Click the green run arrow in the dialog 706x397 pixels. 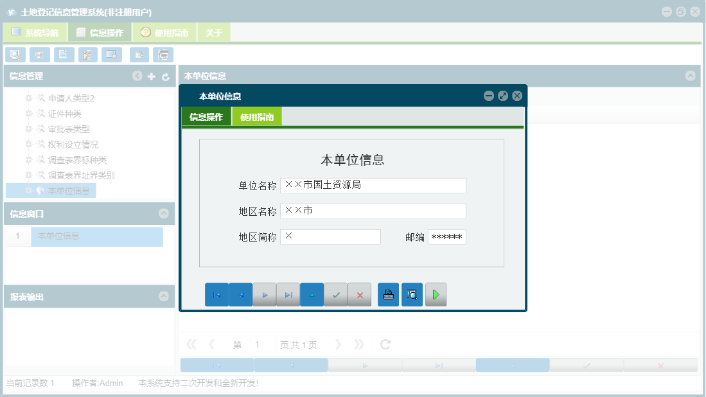[x=436, y=295]
